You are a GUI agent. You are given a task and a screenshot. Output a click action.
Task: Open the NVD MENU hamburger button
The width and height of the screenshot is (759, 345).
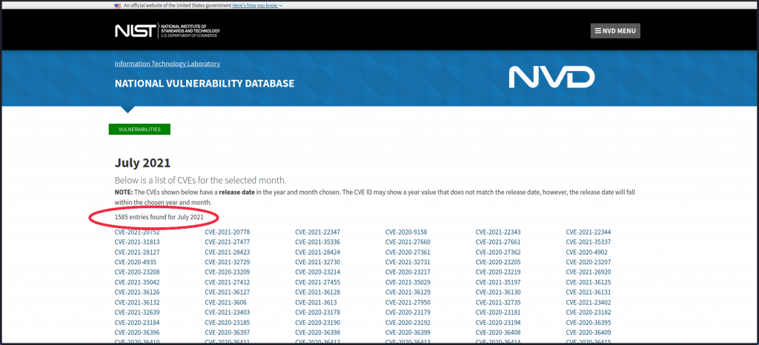click(615, 31)
